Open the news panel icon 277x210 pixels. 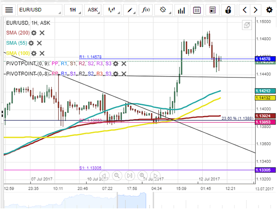click(x=212, y=10)
